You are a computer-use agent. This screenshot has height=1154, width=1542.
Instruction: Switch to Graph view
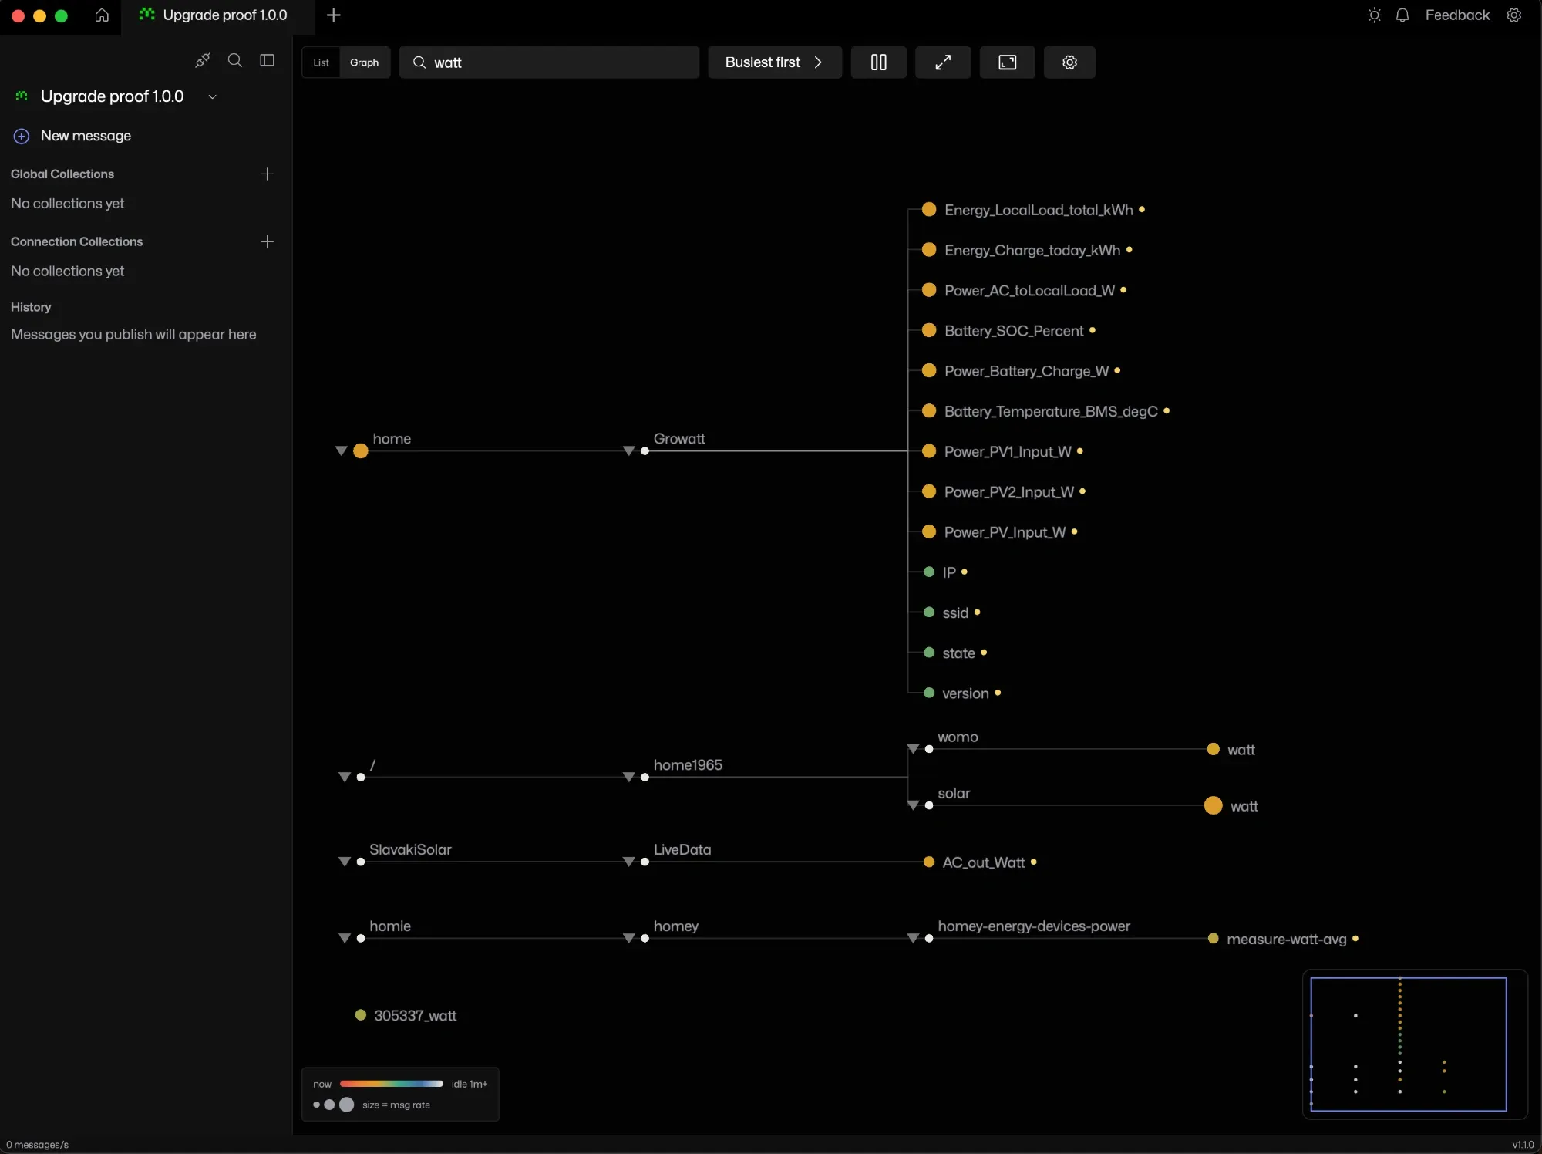(364, 62)
